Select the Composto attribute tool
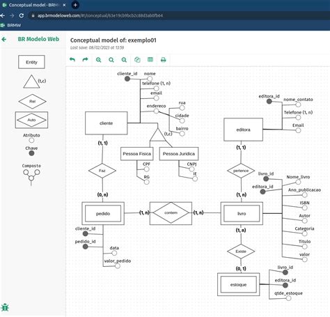Screen dimensions: 330x317 (31, 176)
